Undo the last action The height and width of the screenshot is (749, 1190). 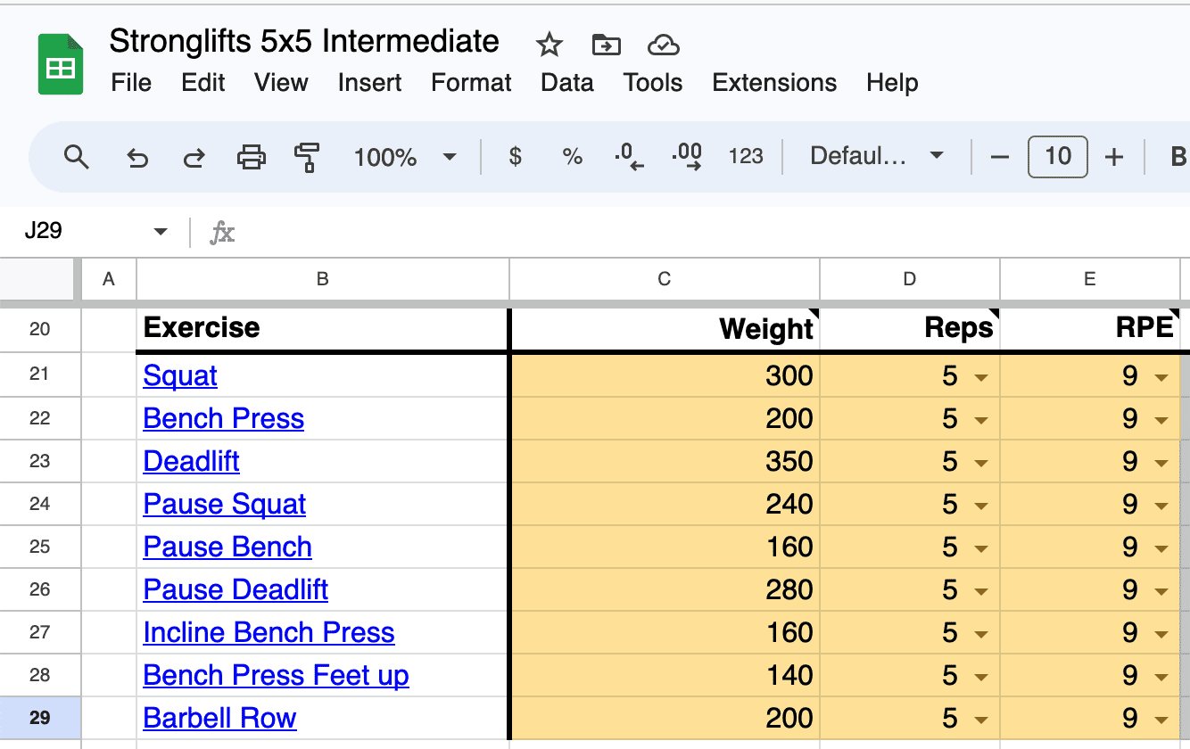point(136,158)
